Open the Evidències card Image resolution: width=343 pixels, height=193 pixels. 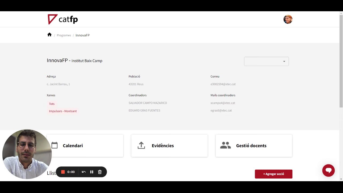pyautogui.click(x=169, y=146)
